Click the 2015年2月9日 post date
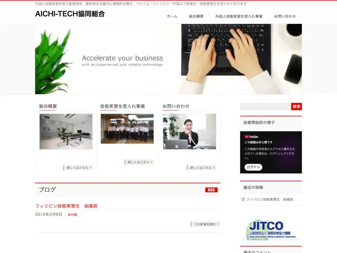337x253 pixels. click(x=49, y=214)
